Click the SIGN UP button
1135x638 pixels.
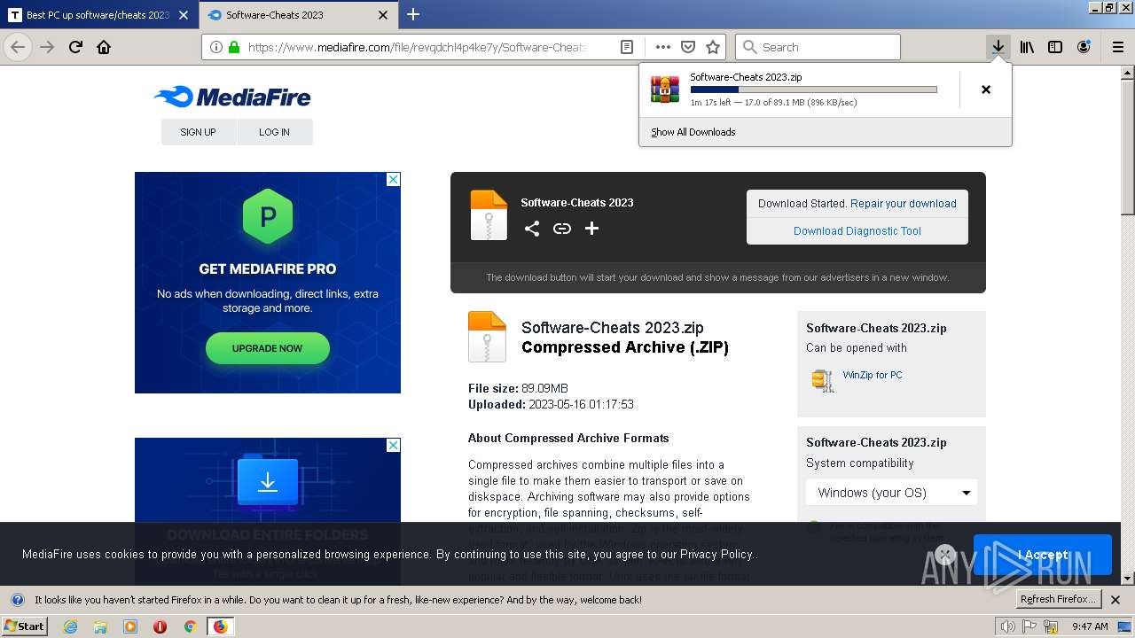tap(198, 132)
